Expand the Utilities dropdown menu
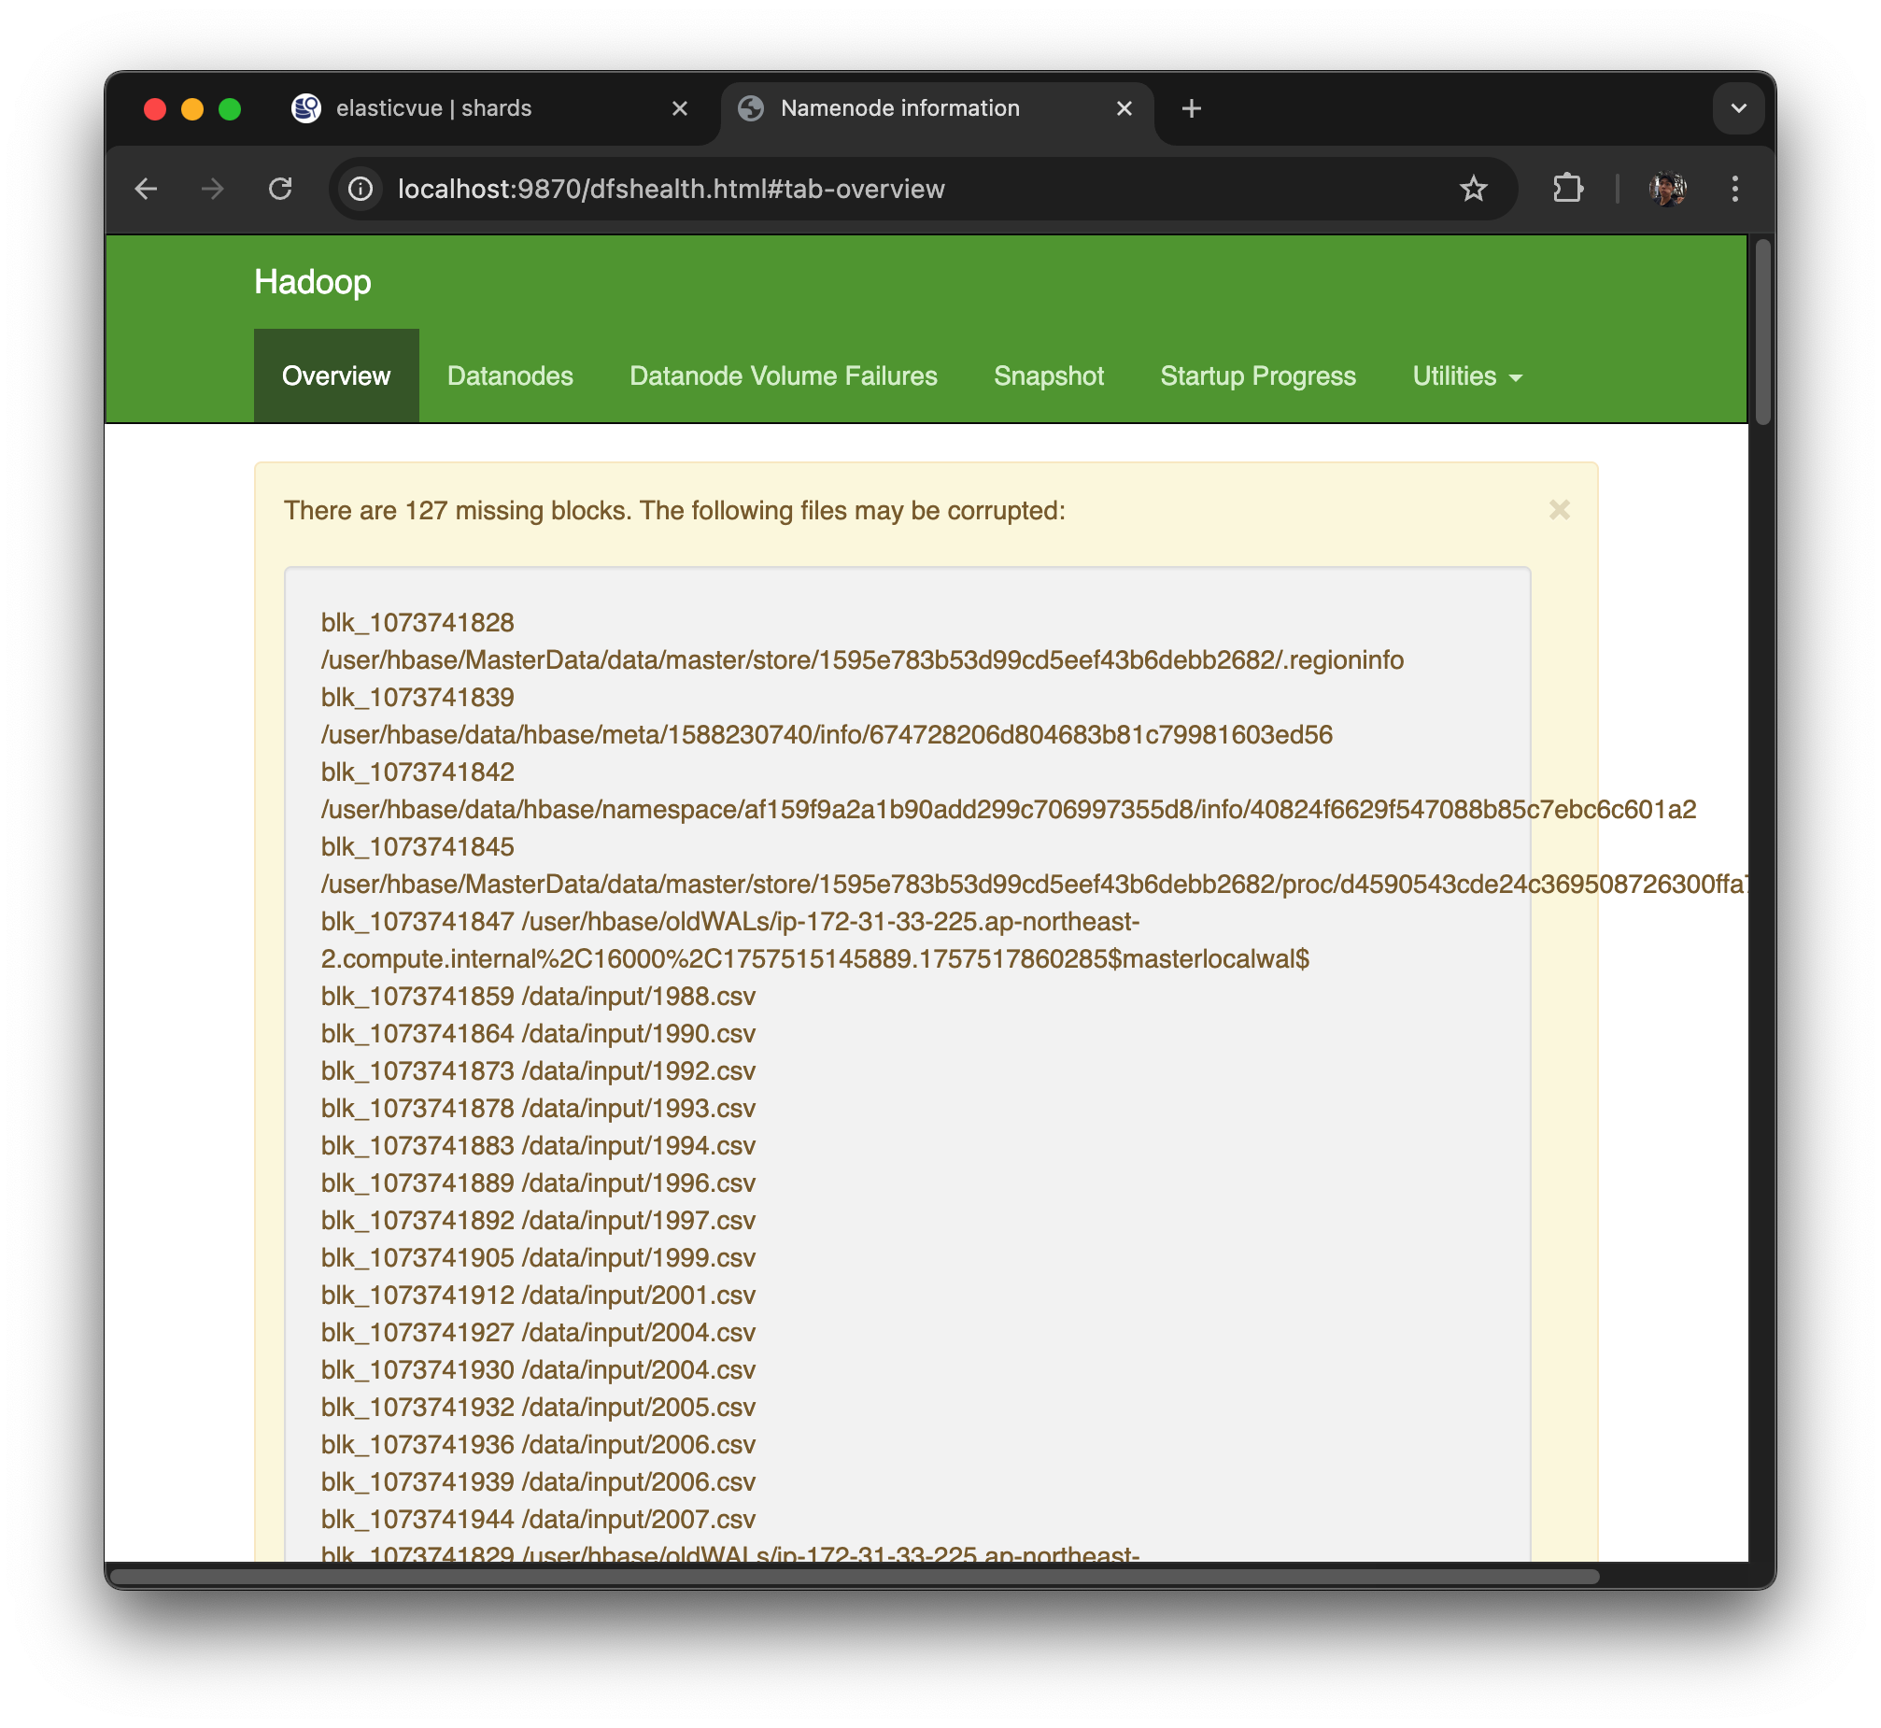This screenshot has height=1728, width=1881. click(1466, 375)
